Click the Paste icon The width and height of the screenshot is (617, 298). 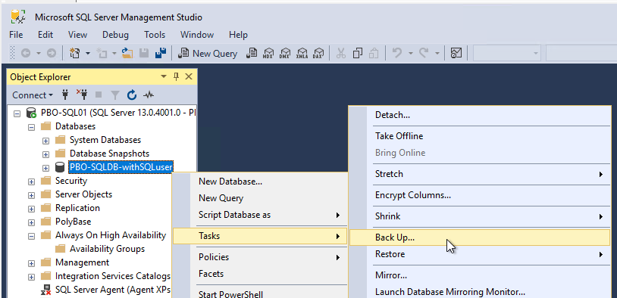[x=374, y=53]
